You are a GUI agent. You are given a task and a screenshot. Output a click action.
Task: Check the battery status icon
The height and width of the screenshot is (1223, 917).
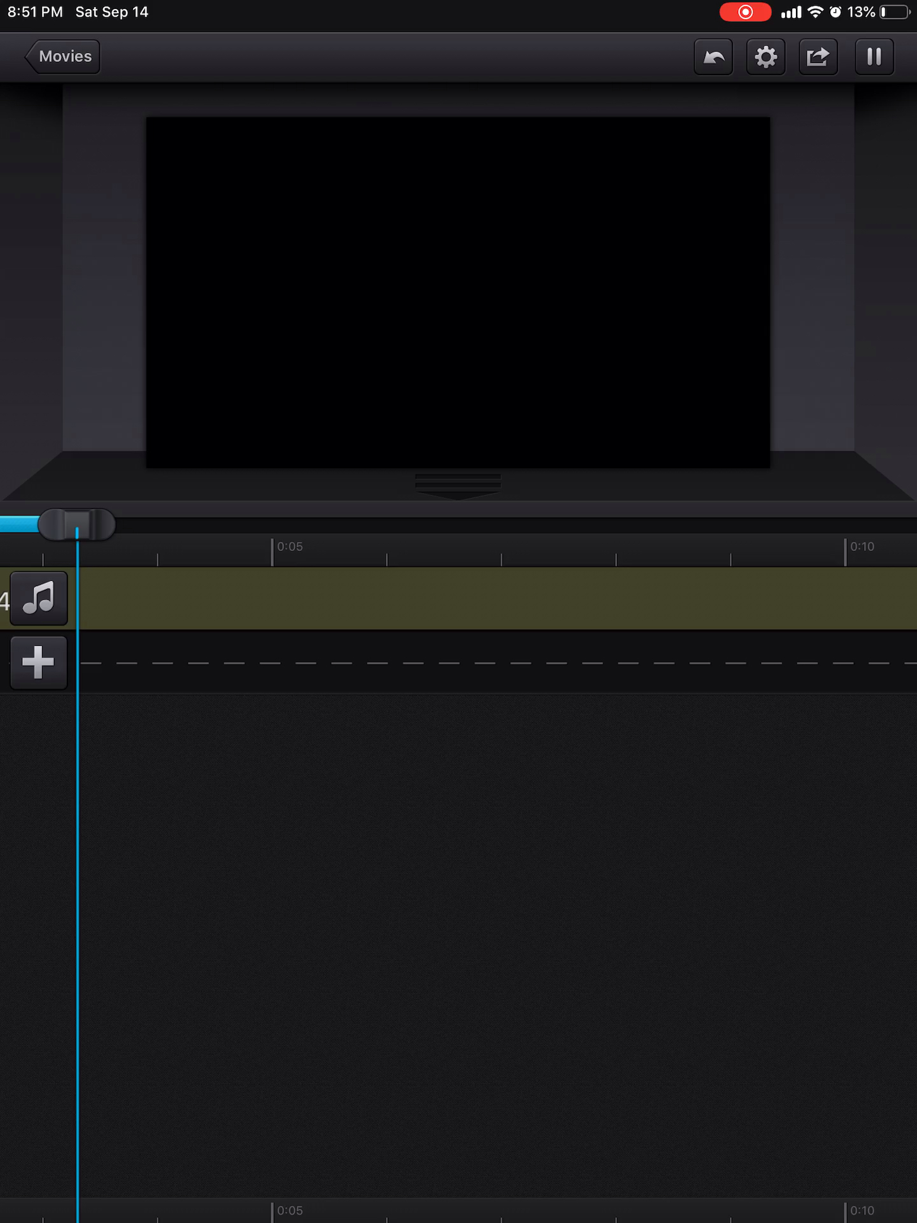pos(895,12)
